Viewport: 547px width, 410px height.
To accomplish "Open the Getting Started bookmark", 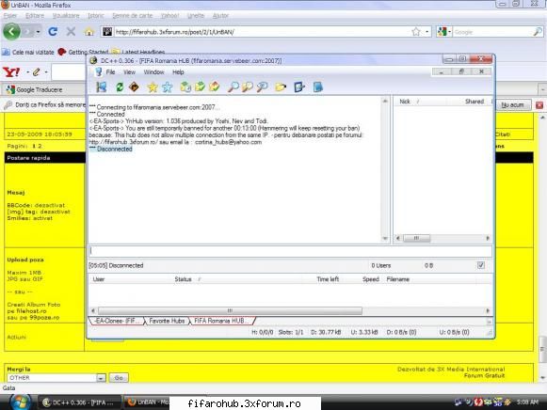I will click(84, 53).
